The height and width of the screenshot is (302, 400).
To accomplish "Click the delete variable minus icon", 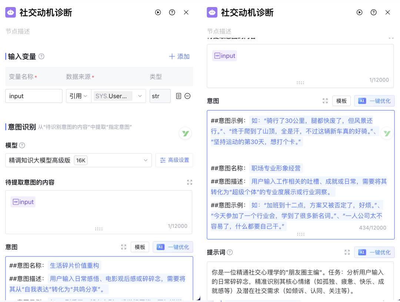I will (187, 96).
